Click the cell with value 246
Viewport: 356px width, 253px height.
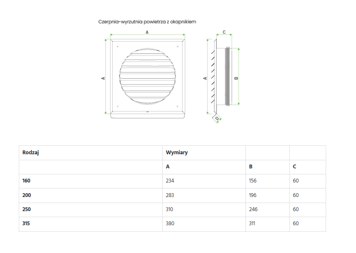click(x=253, y=209)
